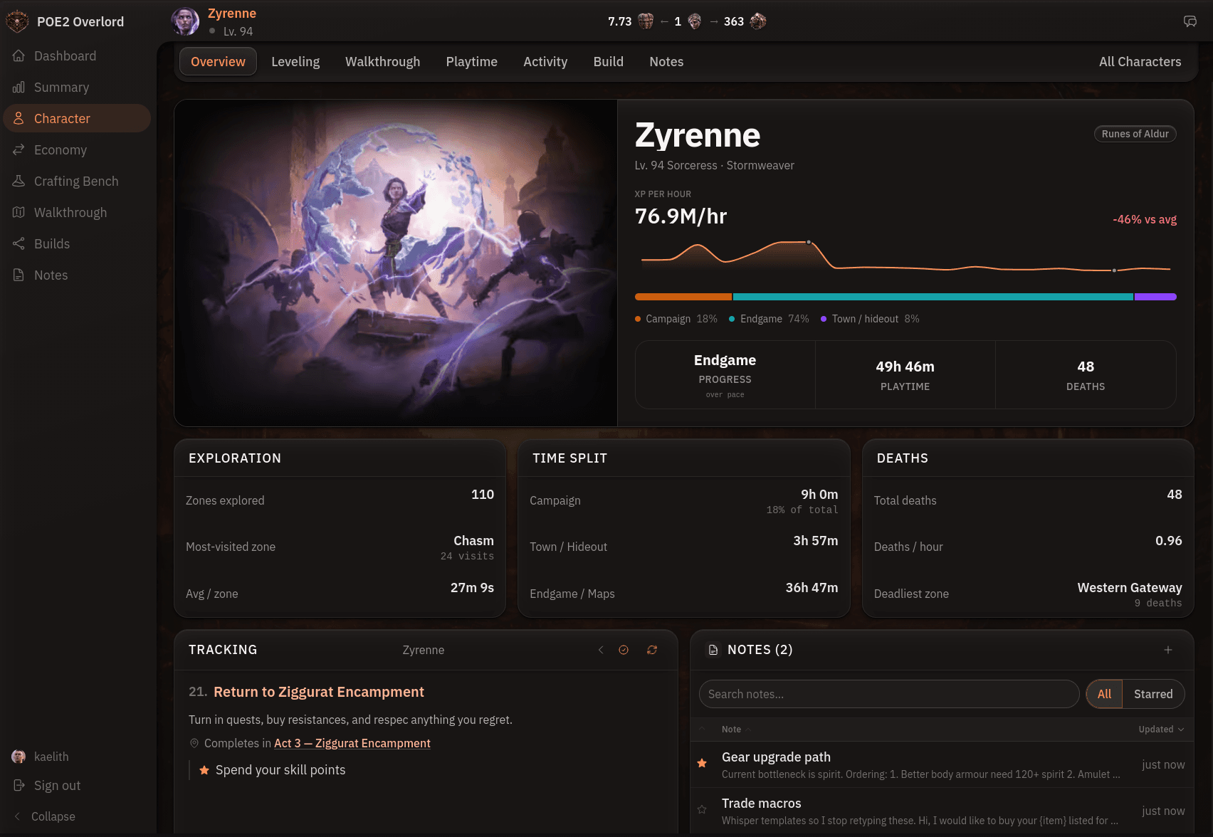Click the Zyrenne name in header
This screenshot has height=837, width=1213.
232,14
